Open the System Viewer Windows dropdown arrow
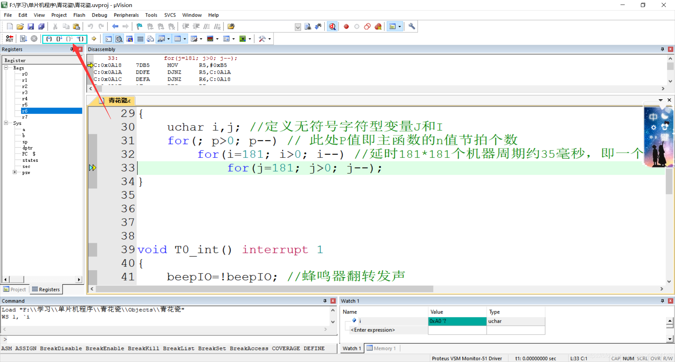675x362 pixels. 250,39
